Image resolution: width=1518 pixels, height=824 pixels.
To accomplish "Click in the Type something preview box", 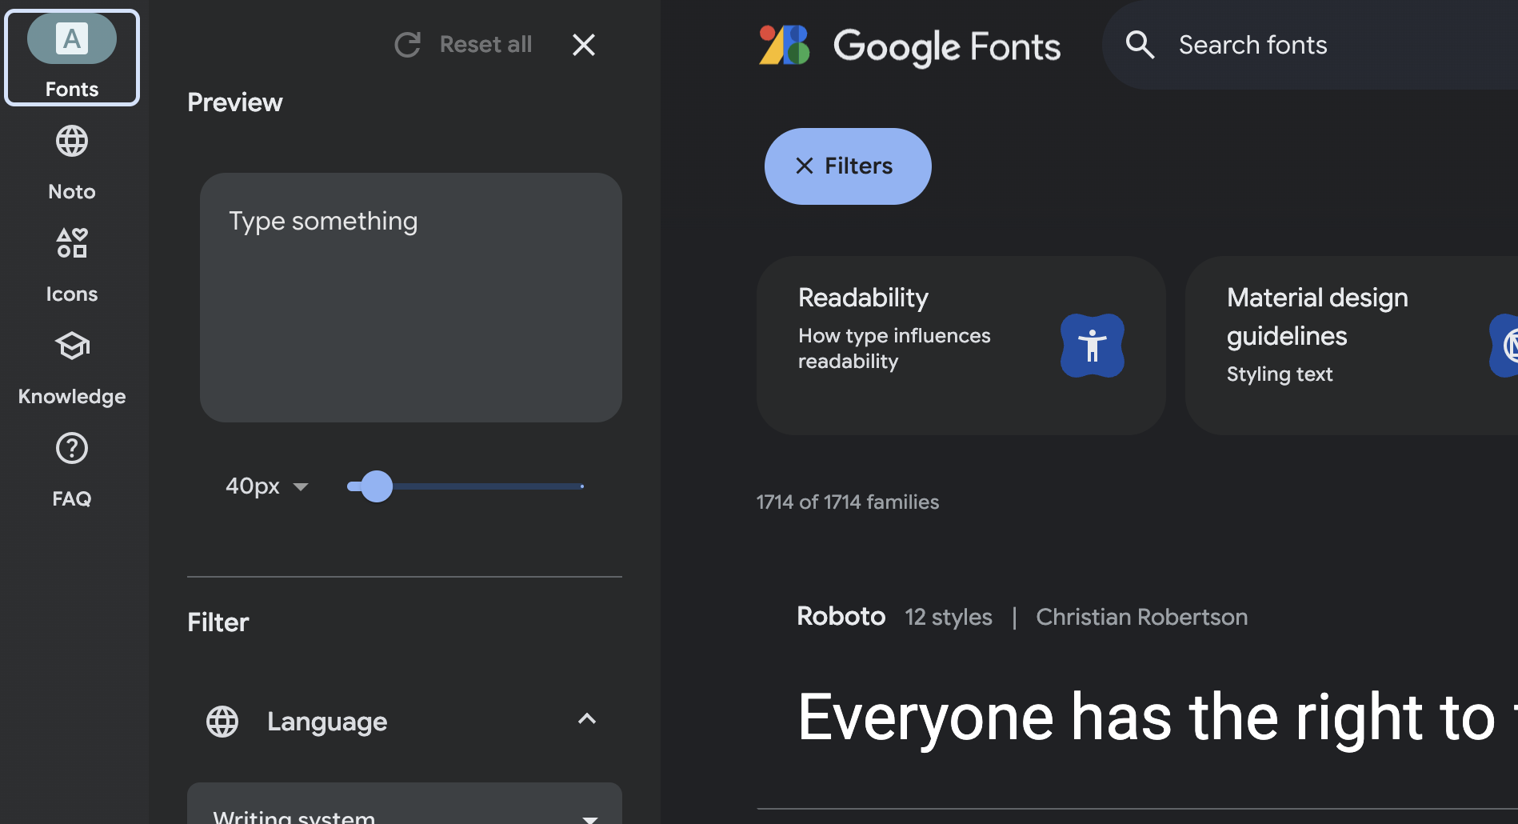I will 411,298.
